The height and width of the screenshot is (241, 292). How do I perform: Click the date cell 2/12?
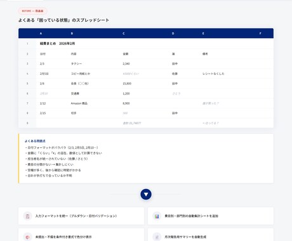coord(43,103)
